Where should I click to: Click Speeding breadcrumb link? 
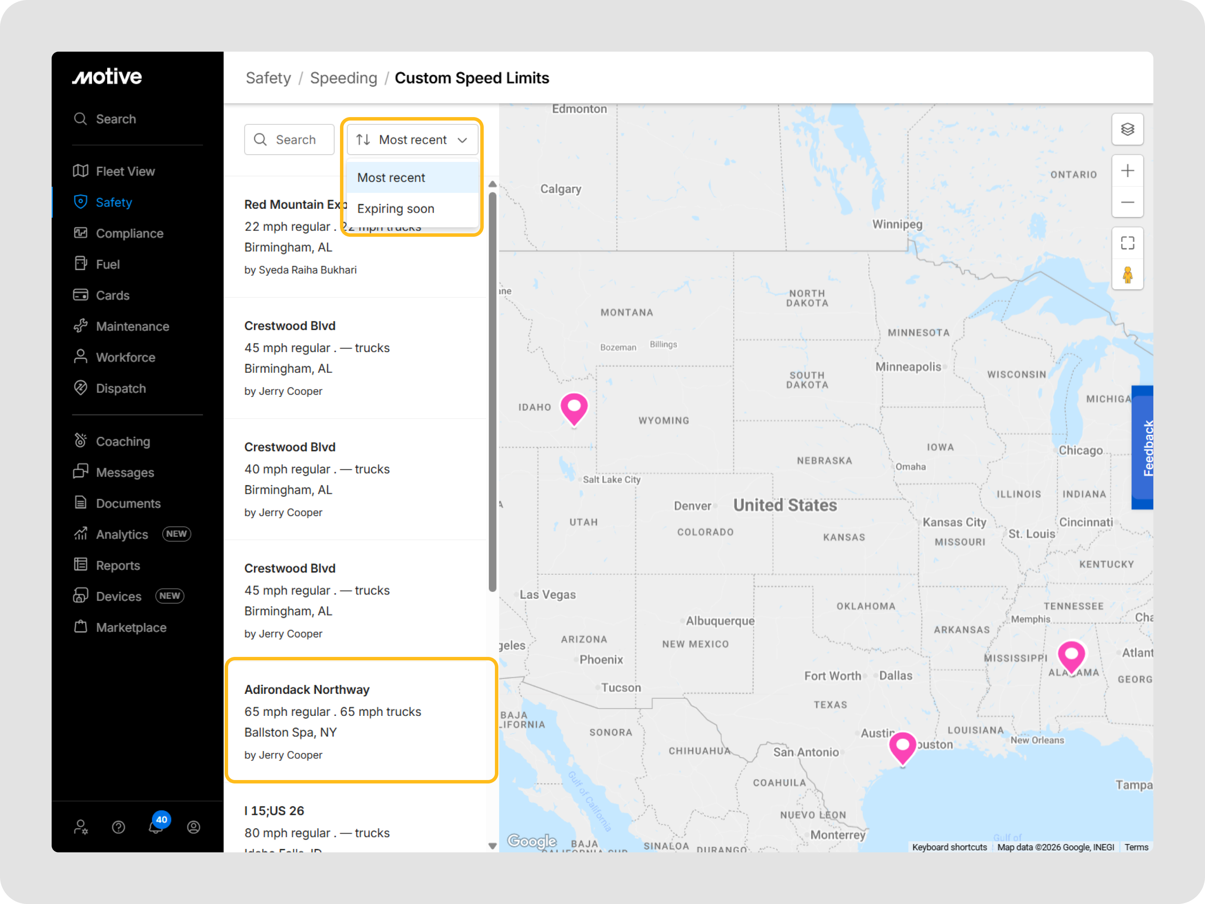343,78
